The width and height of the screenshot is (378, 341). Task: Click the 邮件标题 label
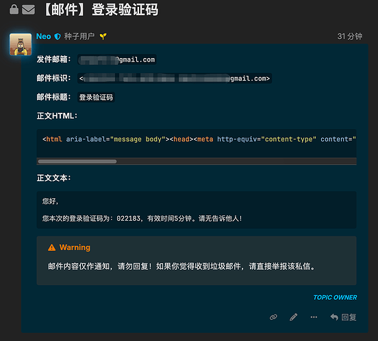coord(53,97)
